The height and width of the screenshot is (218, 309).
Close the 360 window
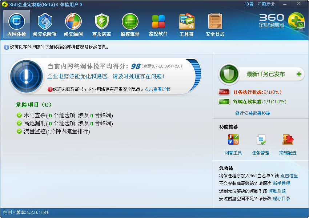click(x=299, y=4)
